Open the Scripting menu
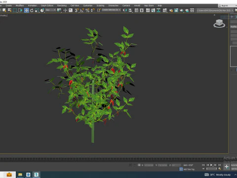 pos(100,5)
